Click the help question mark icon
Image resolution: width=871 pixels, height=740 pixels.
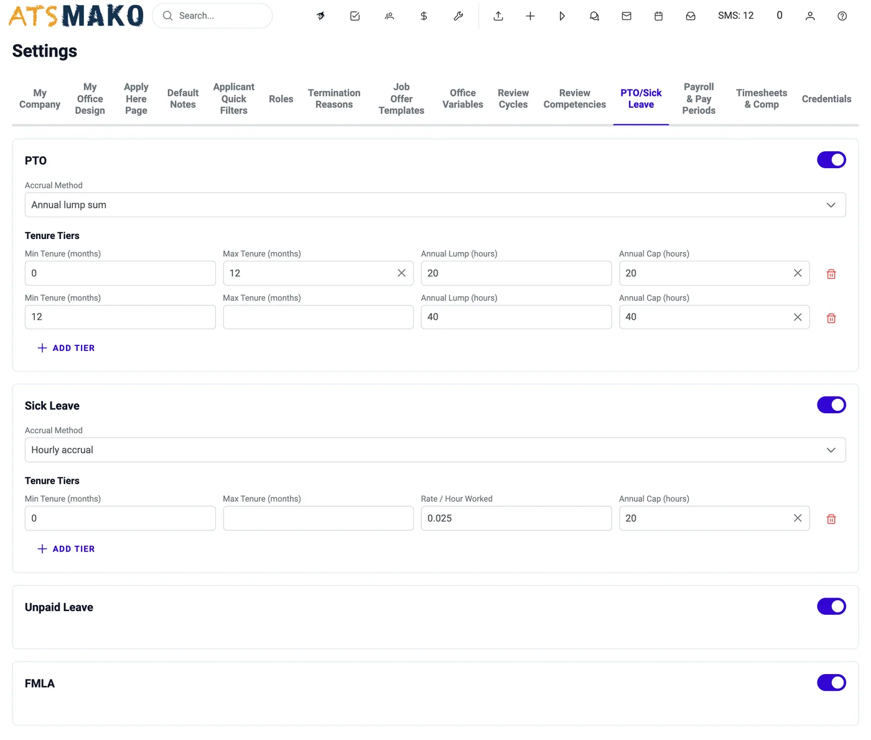pyautogui.click(x=842, y=16)
